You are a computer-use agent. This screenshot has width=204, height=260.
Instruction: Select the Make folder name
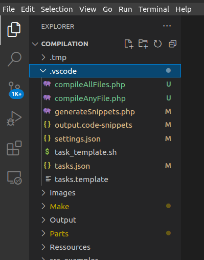(x=59, y=207)
